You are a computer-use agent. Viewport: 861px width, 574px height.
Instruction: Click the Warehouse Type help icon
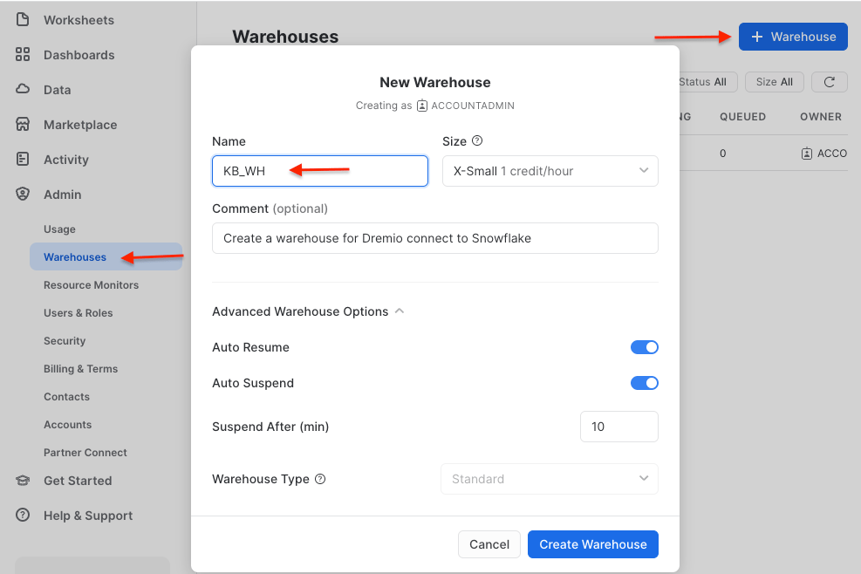tap(321, 479)
